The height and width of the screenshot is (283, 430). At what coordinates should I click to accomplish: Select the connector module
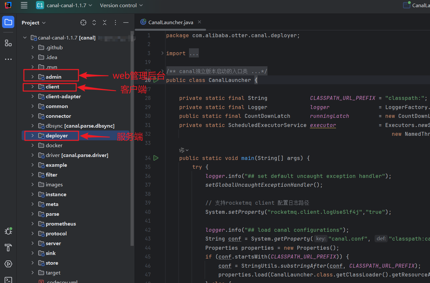click(58, 116)
